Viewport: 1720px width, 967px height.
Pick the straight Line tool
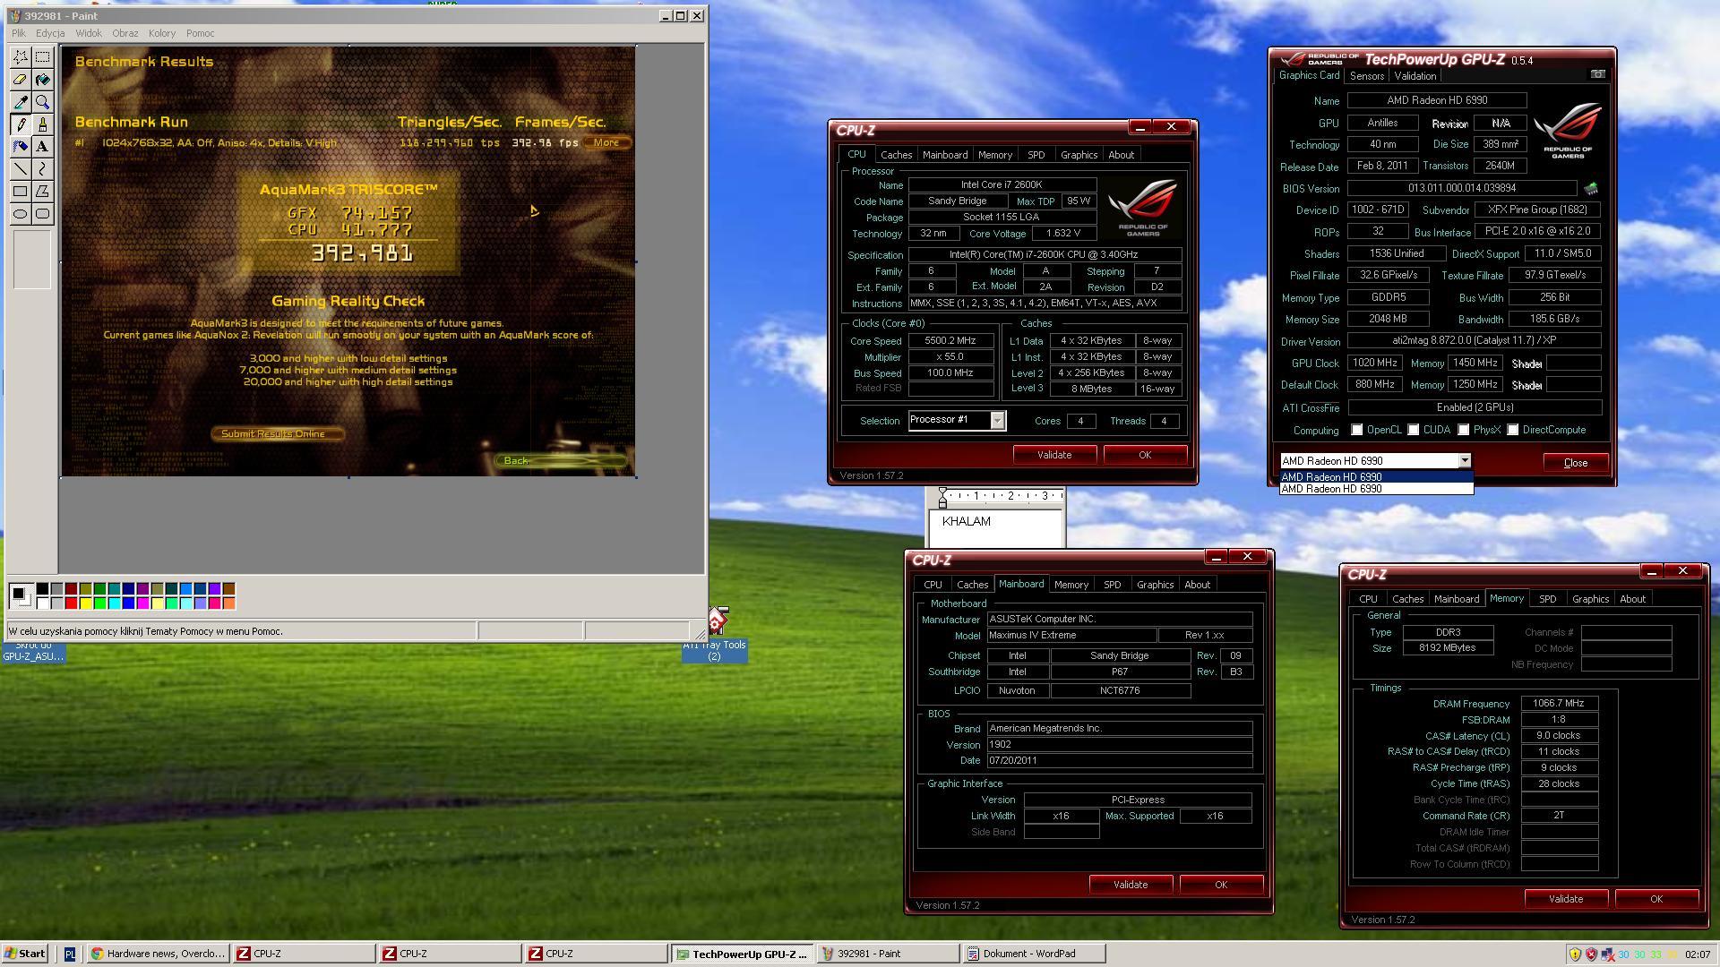click(20, 169)
